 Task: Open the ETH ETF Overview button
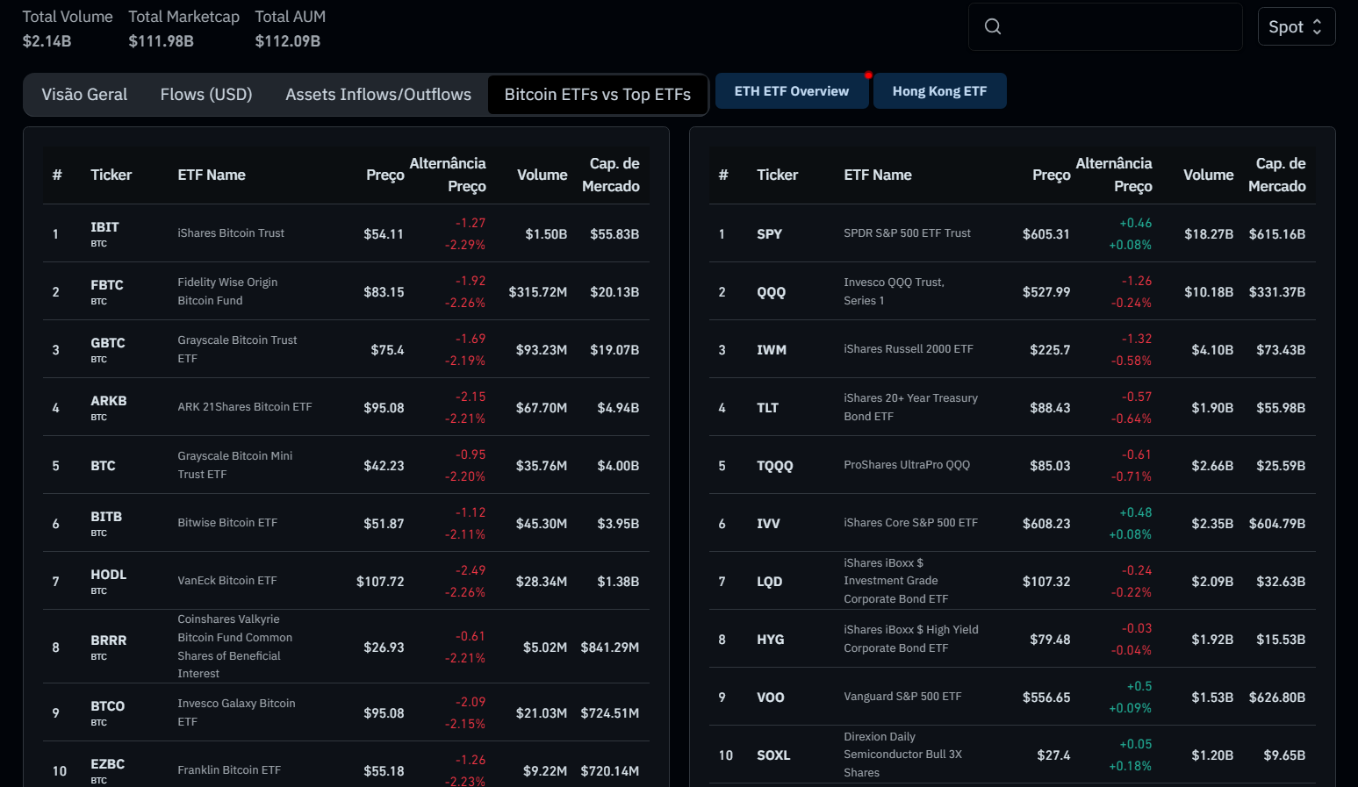(x=792, y=91)
